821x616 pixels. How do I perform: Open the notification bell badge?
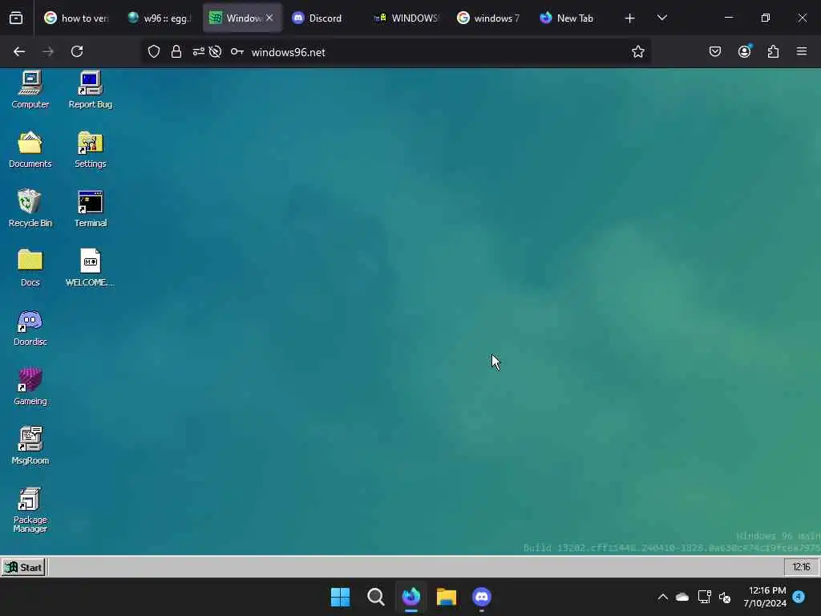(799, 597)
